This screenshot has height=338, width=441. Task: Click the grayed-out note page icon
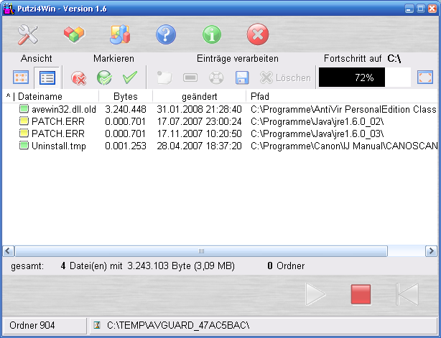pyautogui.click(x=164, y=78)
